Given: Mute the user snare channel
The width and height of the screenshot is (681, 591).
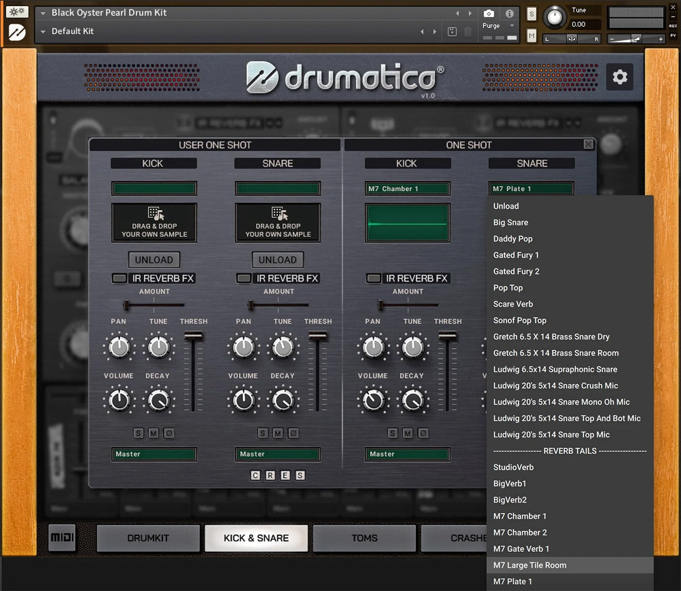Looking at the screenshot, I should [x=278, y=433].
